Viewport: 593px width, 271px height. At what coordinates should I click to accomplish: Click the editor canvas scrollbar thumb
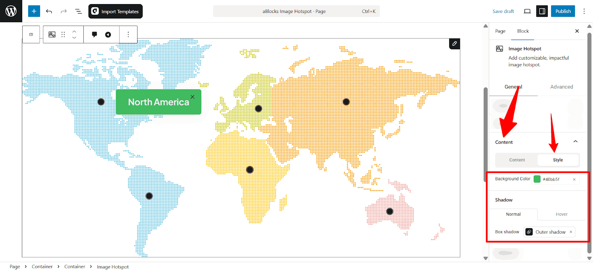[486, 134]
